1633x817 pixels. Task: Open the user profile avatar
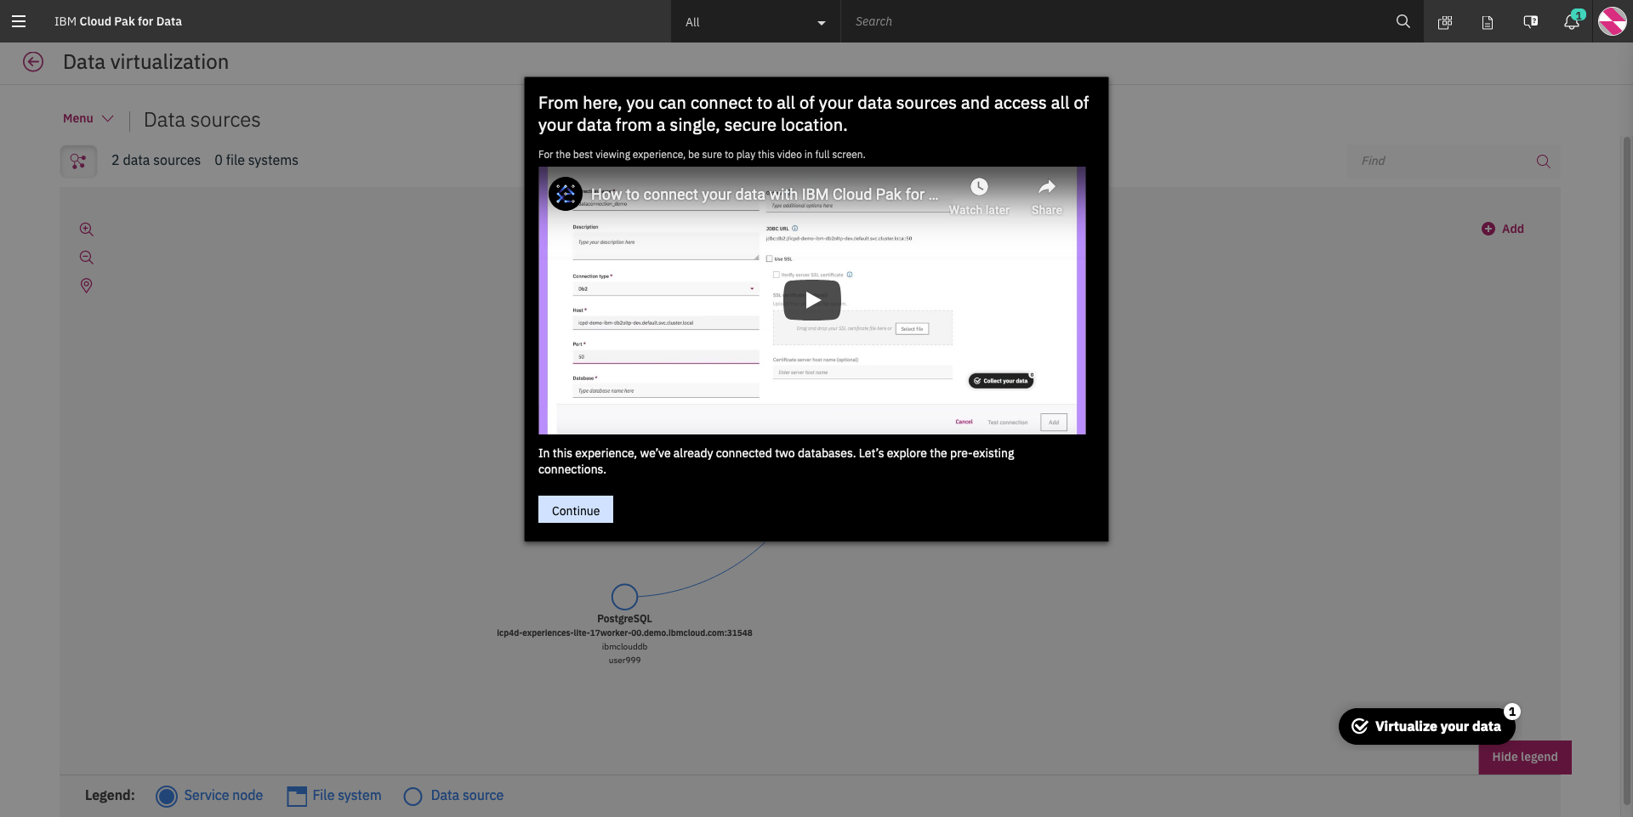[x=1612, y=21]
